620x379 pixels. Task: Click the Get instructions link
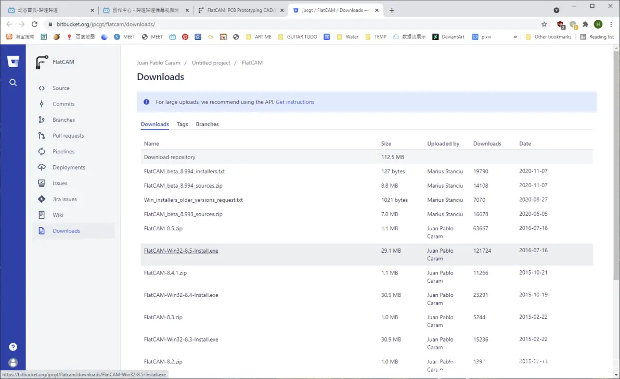295,102
